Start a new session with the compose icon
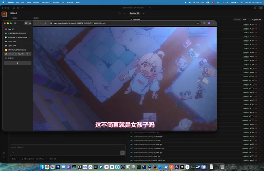The height and width of the screenshot is (171, 264). 18,8
